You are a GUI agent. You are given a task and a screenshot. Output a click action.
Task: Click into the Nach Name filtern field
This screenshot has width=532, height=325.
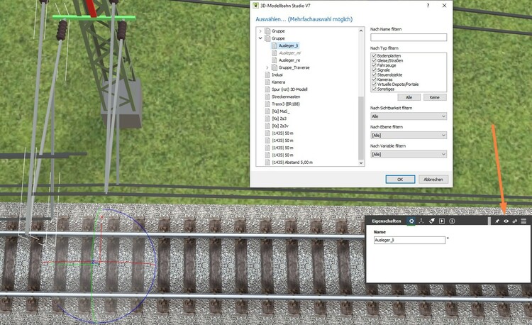click(409, 38)
